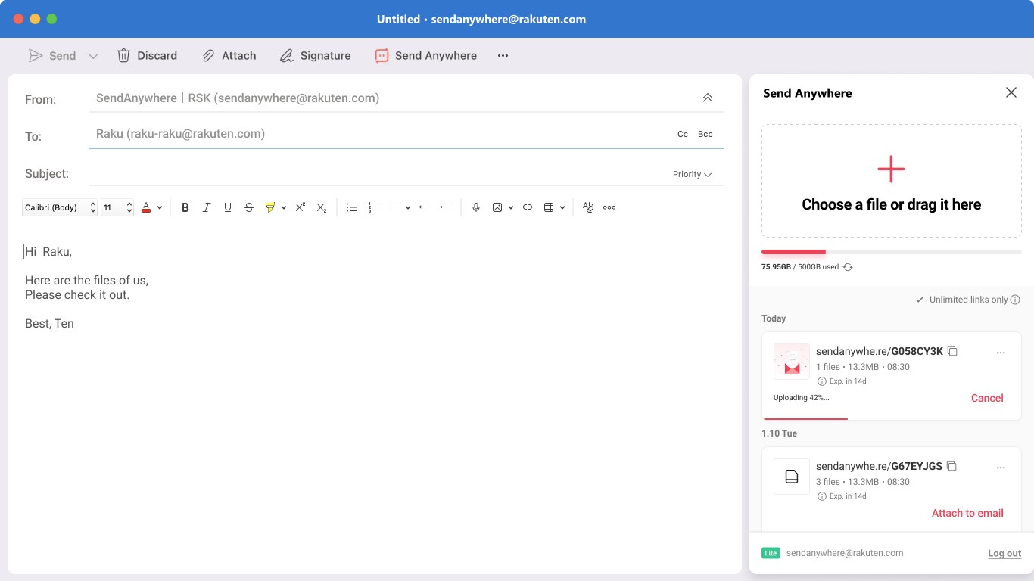Open the Priority dropdown

click(692, 174)
